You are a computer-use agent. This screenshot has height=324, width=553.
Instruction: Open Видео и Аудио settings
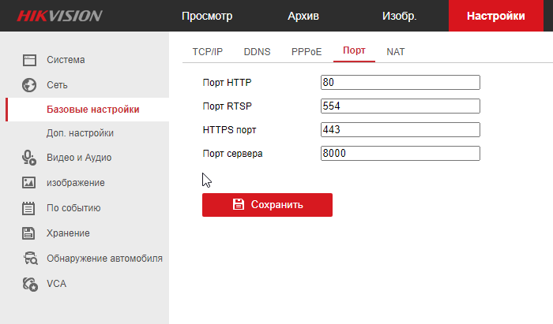point(79,158)
